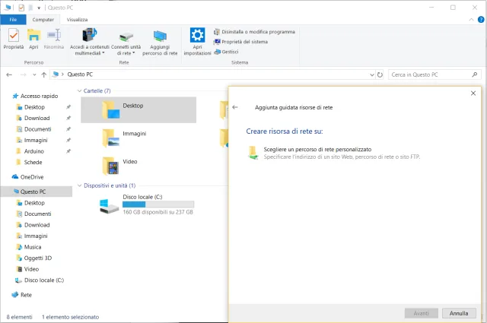Click the Rinomina ribbon icon
Screen dimensions: 487x323
click(x=54, y=39)
